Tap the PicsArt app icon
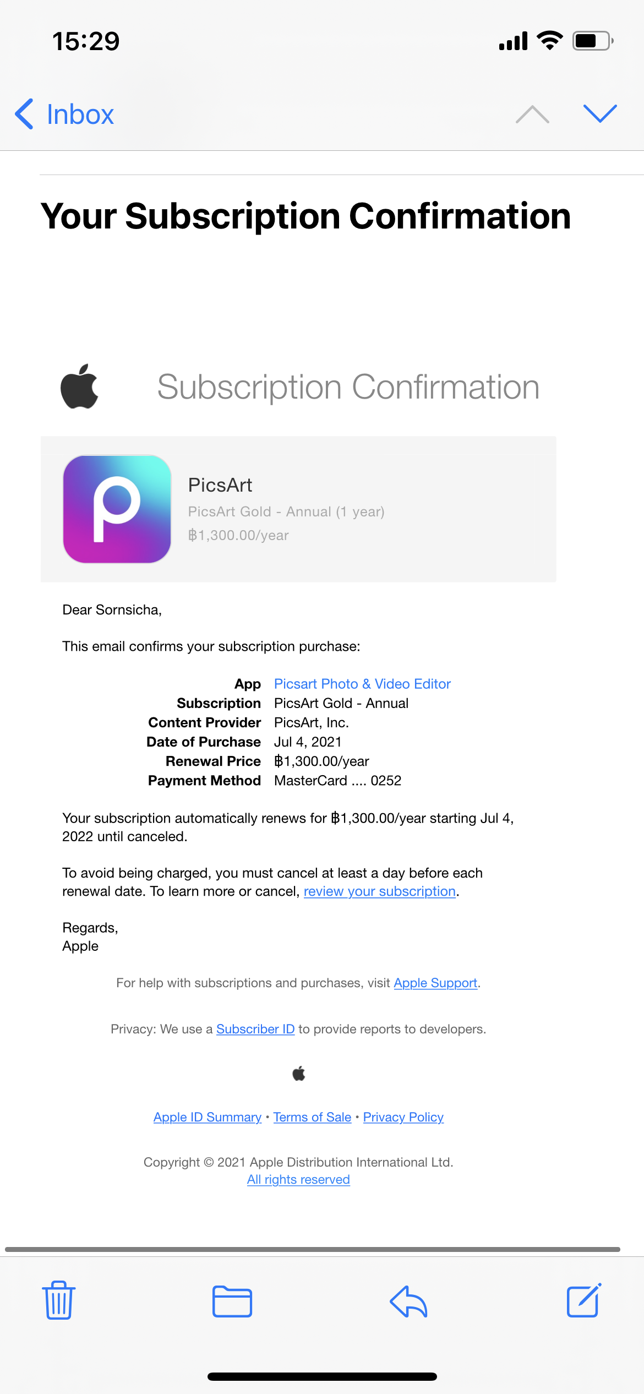644x1394 pixels. tap(117, 509)
